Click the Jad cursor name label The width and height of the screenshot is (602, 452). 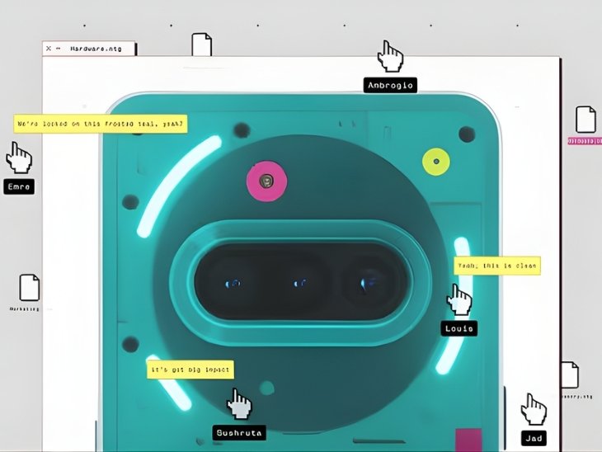point(533,438)
